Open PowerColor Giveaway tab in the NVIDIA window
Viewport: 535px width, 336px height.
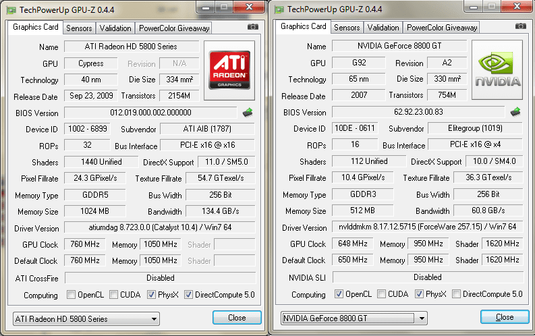[x=442, y=28]
